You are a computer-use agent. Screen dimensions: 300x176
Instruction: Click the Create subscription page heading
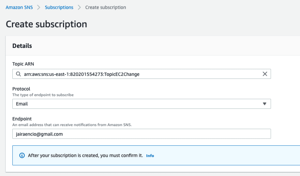46,24
